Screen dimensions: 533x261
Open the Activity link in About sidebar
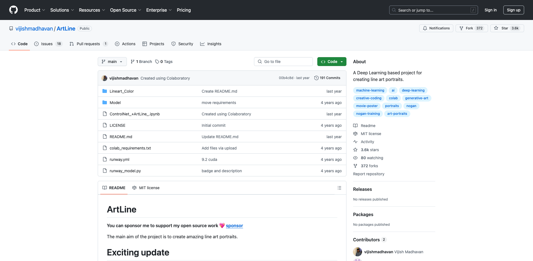(x=364, y=142)
